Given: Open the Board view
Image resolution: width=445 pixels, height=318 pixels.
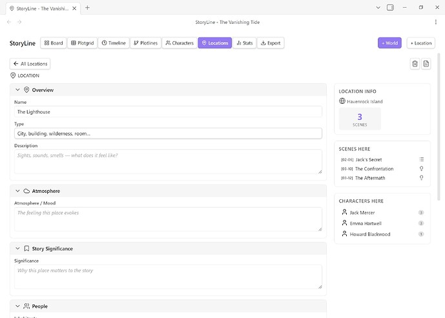Looking at the screenshot, I should click(54, 43).
